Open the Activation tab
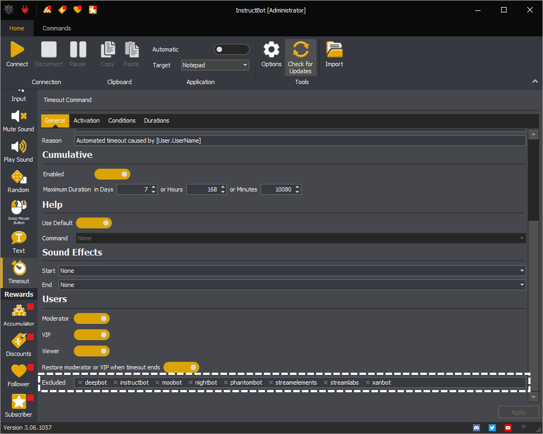This screenshot has width=543, height=434. pyautogui.click(x=86, y=120)
